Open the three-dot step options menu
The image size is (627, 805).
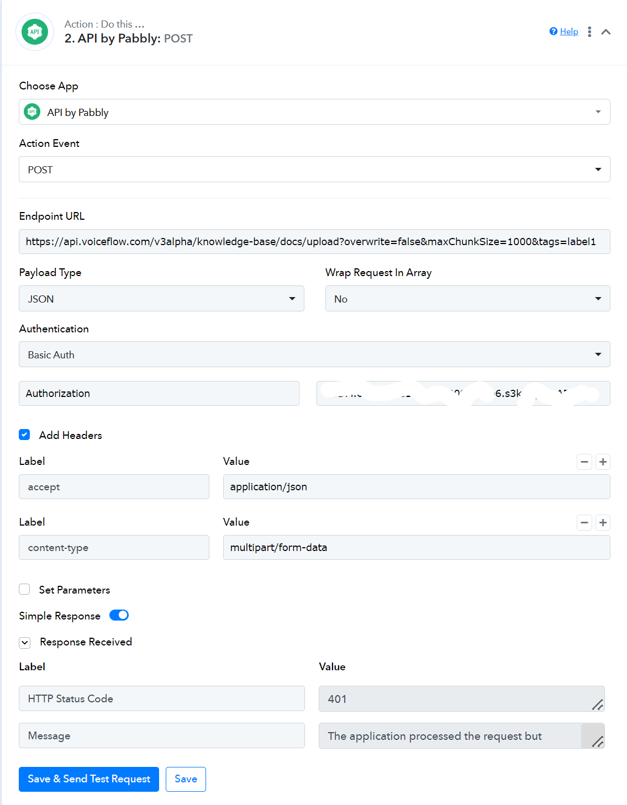[x=589, y=31]
